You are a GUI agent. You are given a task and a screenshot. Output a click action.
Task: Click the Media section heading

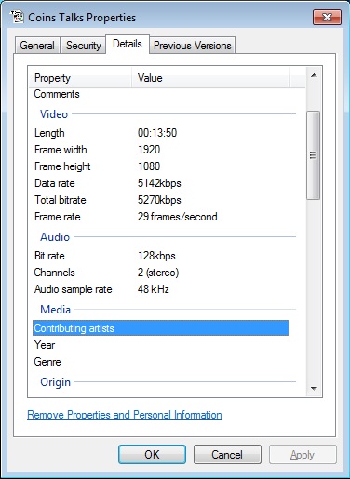pyautogui.click(x=56, y=310)
